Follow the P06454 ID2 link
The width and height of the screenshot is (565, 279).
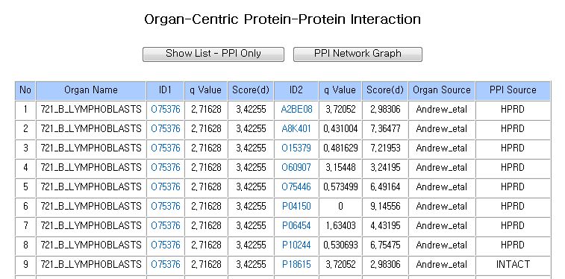click(296, 226)
